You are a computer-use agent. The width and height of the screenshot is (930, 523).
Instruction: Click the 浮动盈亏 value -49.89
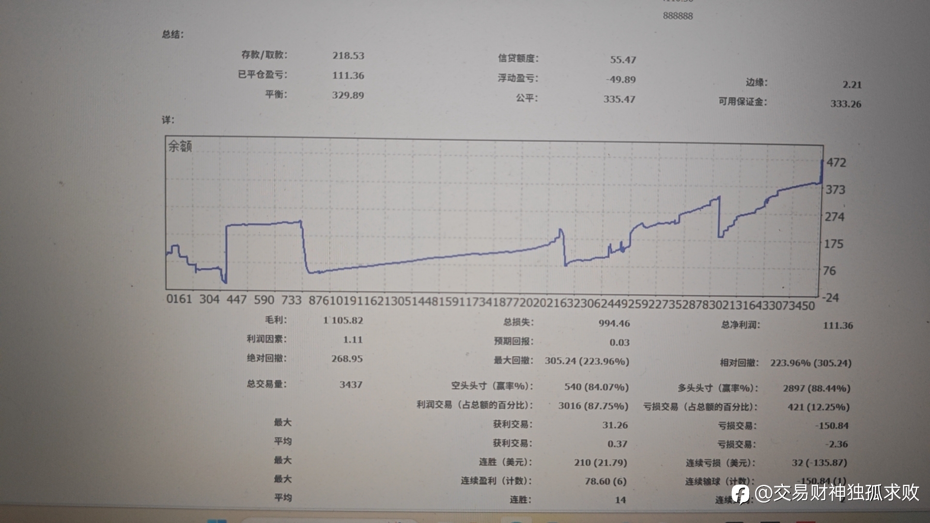pos(621,79)
